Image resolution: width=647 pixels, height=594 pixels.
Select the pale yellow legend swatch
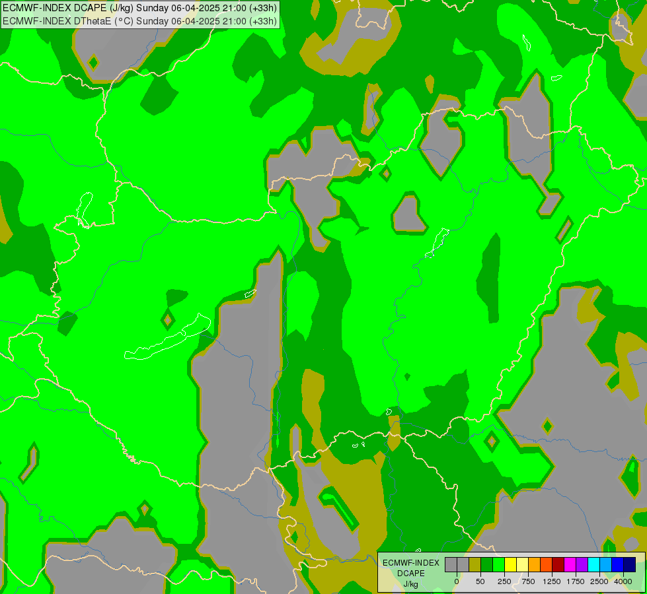click(x=522, y=564)
